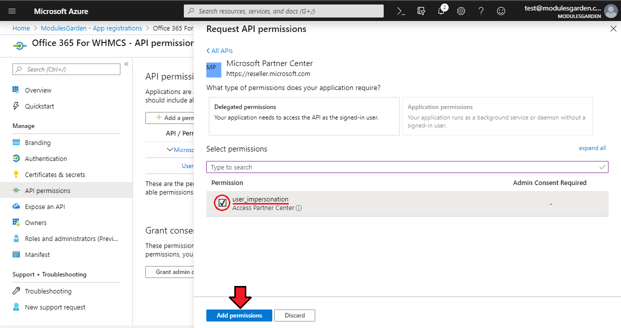Viewport: 621px width, 328px height.
Task: Open the notifications bell
Action: tap(441, 11)
